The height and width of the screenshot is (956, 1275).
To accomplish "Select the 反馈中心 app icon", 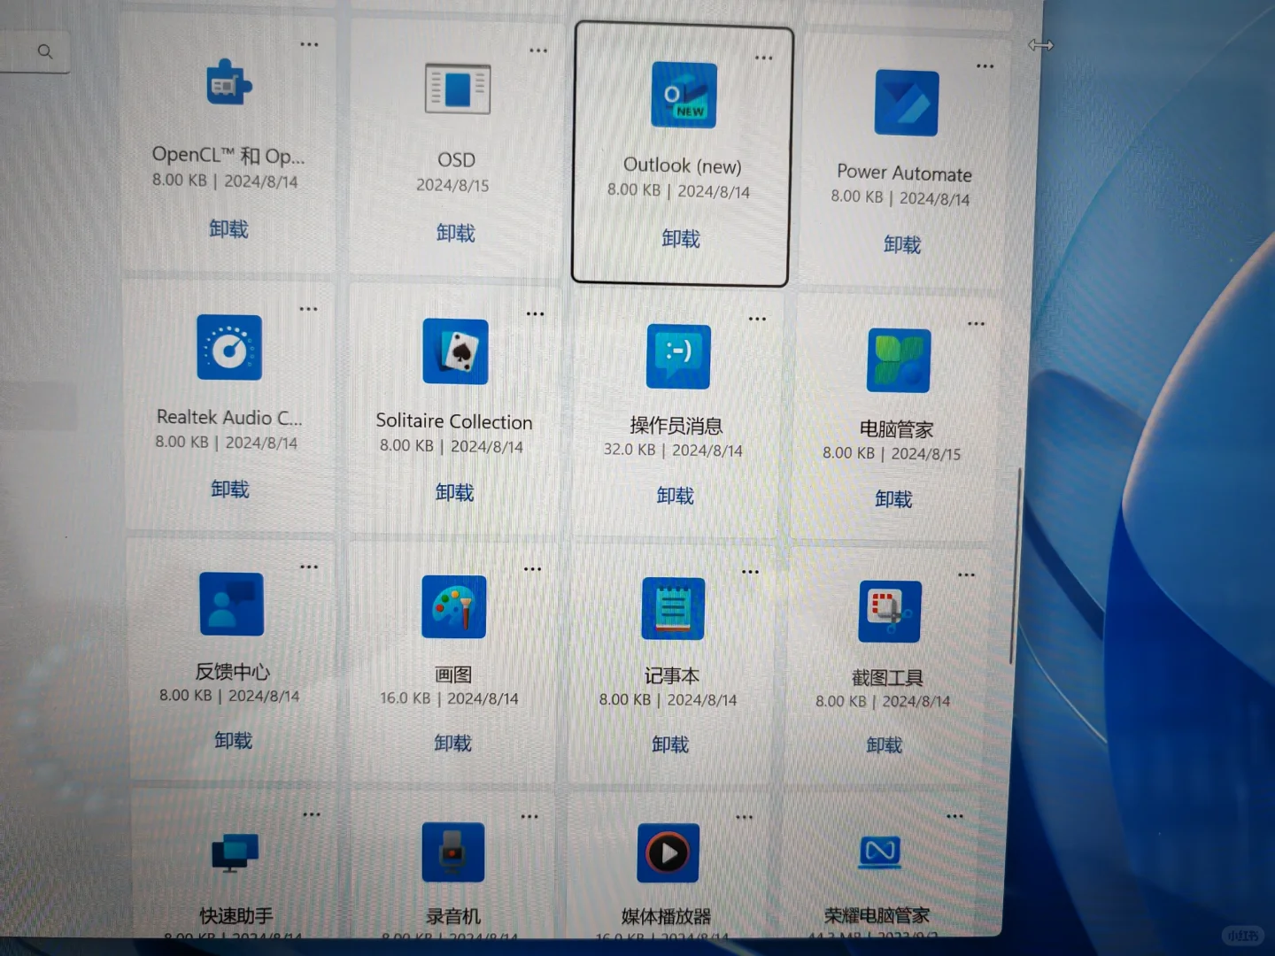I will point(231,604).
